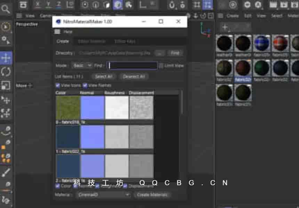Image resolution: width=299 pixels, height=208 pixels.
Task: Select the blue plaid material sphere
Action: click(x=261, y=43)
